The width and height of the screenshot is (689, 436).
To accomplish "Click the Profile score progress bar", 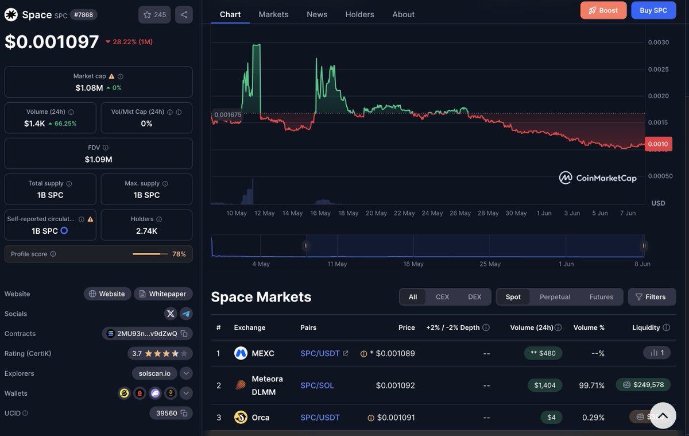I will click(x=150, y=254).
